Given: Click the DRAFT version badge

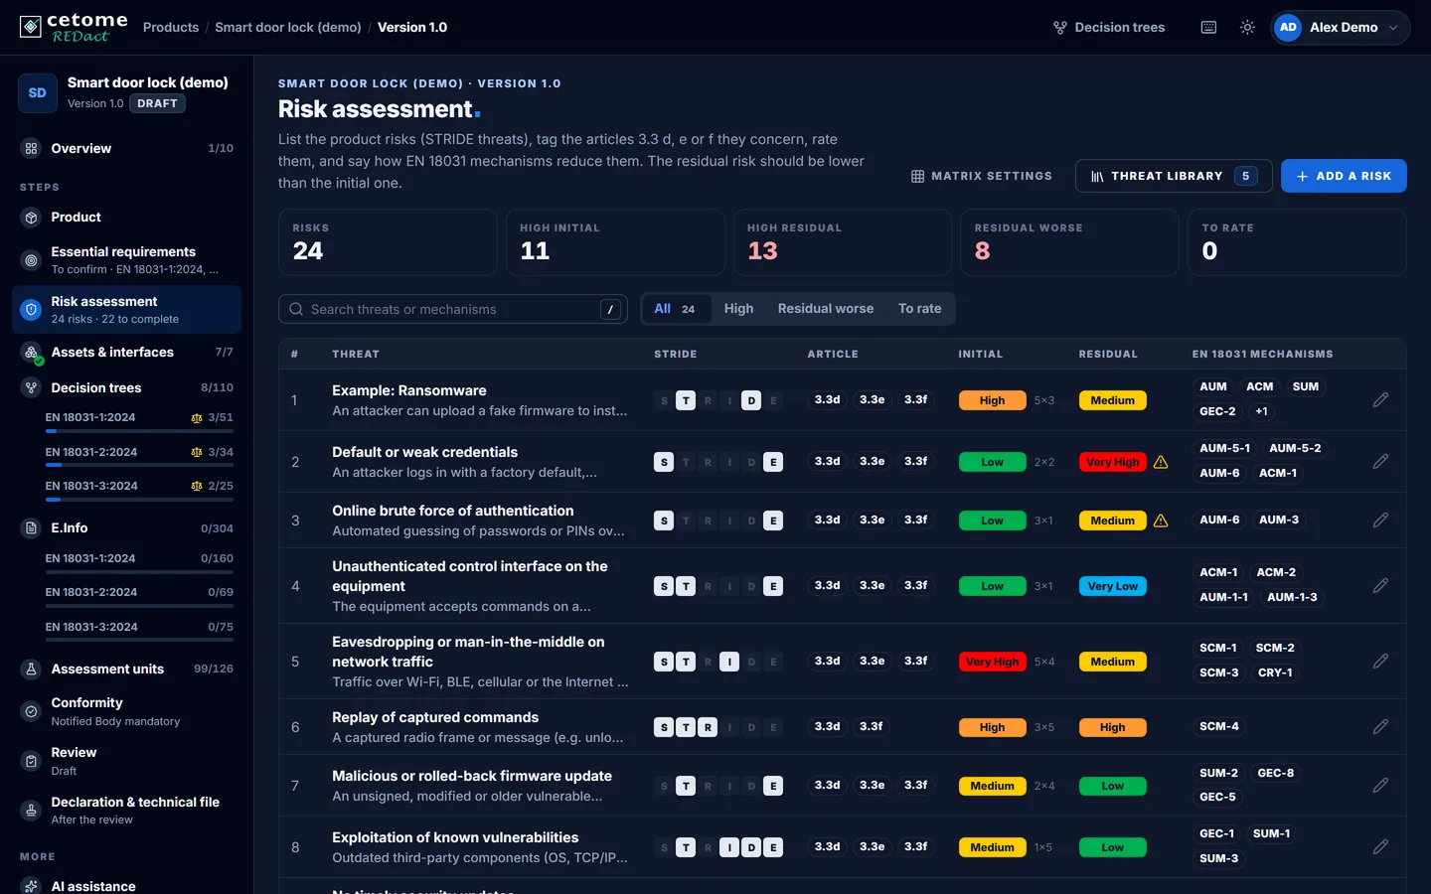Looking at the screenshot, I should 157,103.
